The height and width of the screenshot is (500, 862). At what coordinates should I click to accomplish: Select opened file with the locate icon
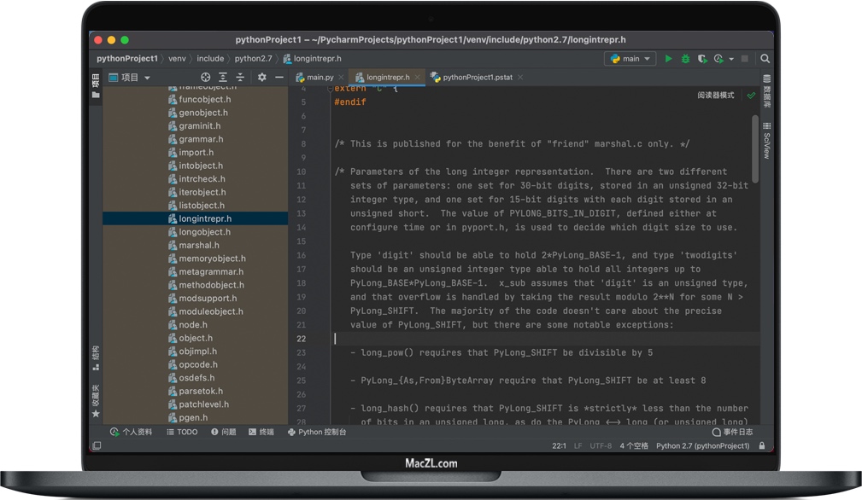[205, 77]
